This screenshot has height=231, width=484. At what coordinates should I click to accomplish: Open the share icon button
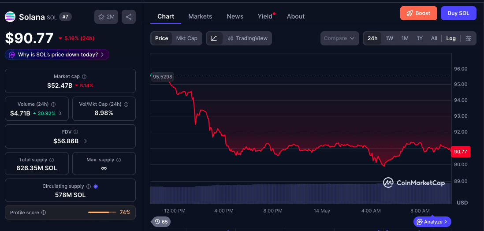[129, 17]
